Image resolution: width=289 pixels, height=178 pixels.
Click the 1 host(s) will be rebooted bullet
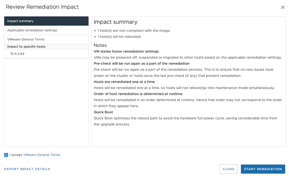coord(119,37)
